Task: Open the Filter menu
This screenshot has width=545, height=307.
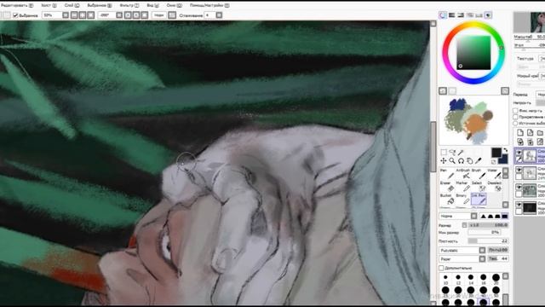Action: pyautogui.click(x=129, y=6)
